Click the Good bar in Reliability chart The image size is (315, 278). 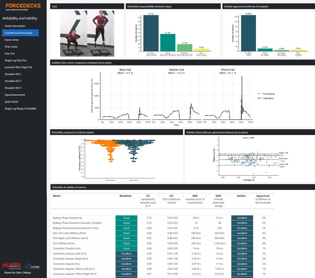coord(168,43)
